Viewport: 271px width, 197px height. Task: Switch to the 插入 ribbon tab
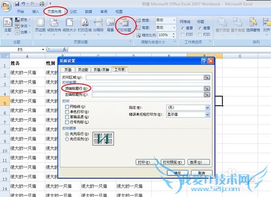pos(36,12)
